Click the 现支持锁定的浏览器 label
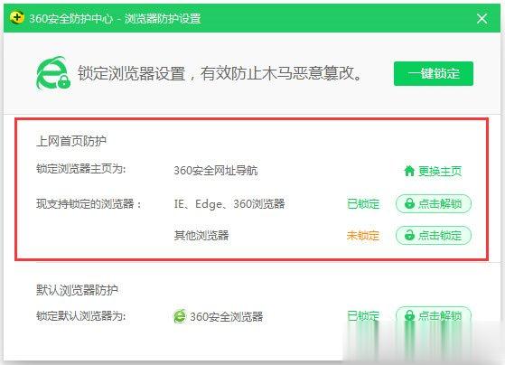 pos(89,203)
